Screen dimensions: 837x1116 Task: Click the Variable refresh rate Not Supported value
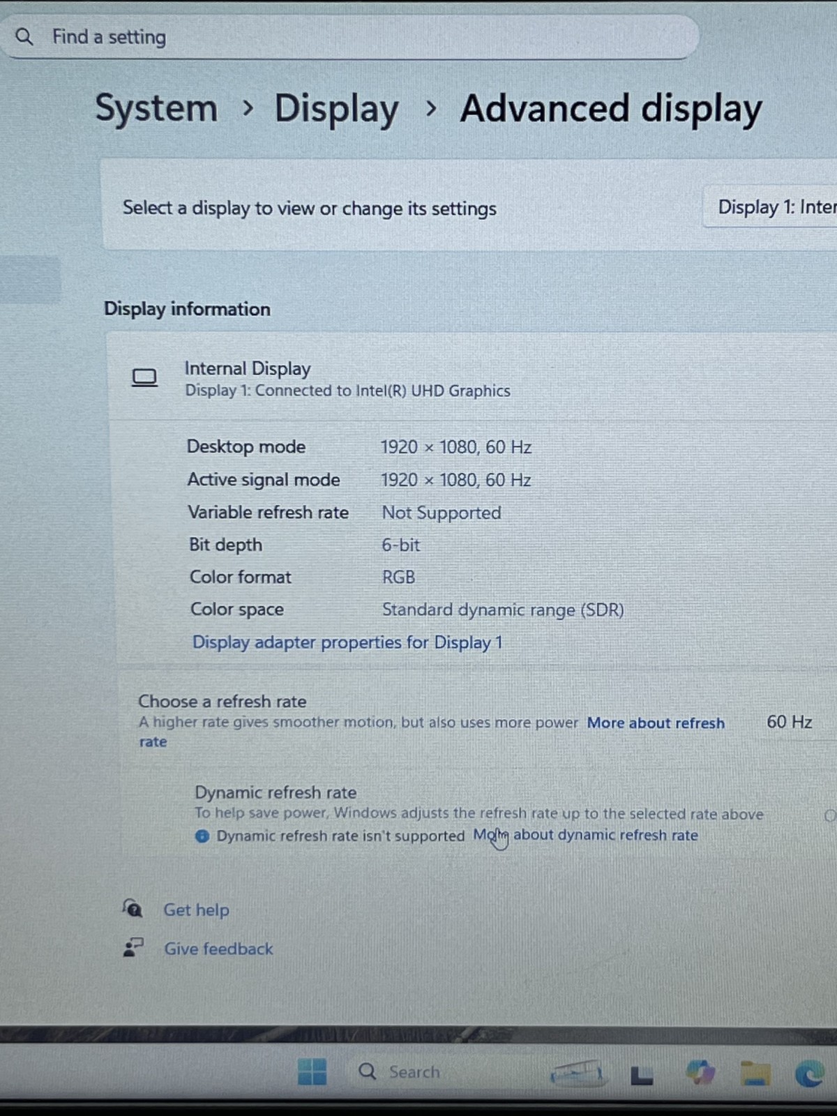pyautogui.click(x=442, y=513)
